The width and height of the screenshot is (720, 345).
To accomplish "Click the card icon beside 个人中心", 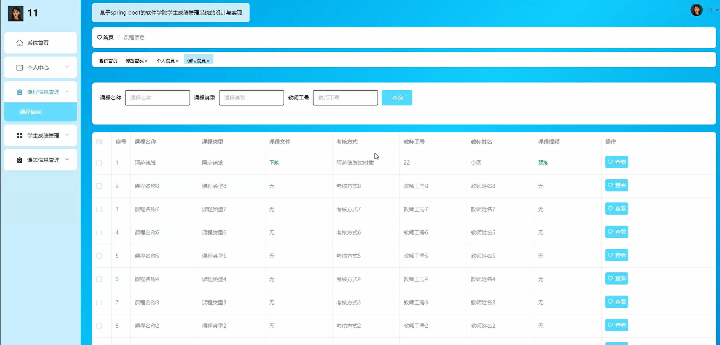I will tap(19, 68).
